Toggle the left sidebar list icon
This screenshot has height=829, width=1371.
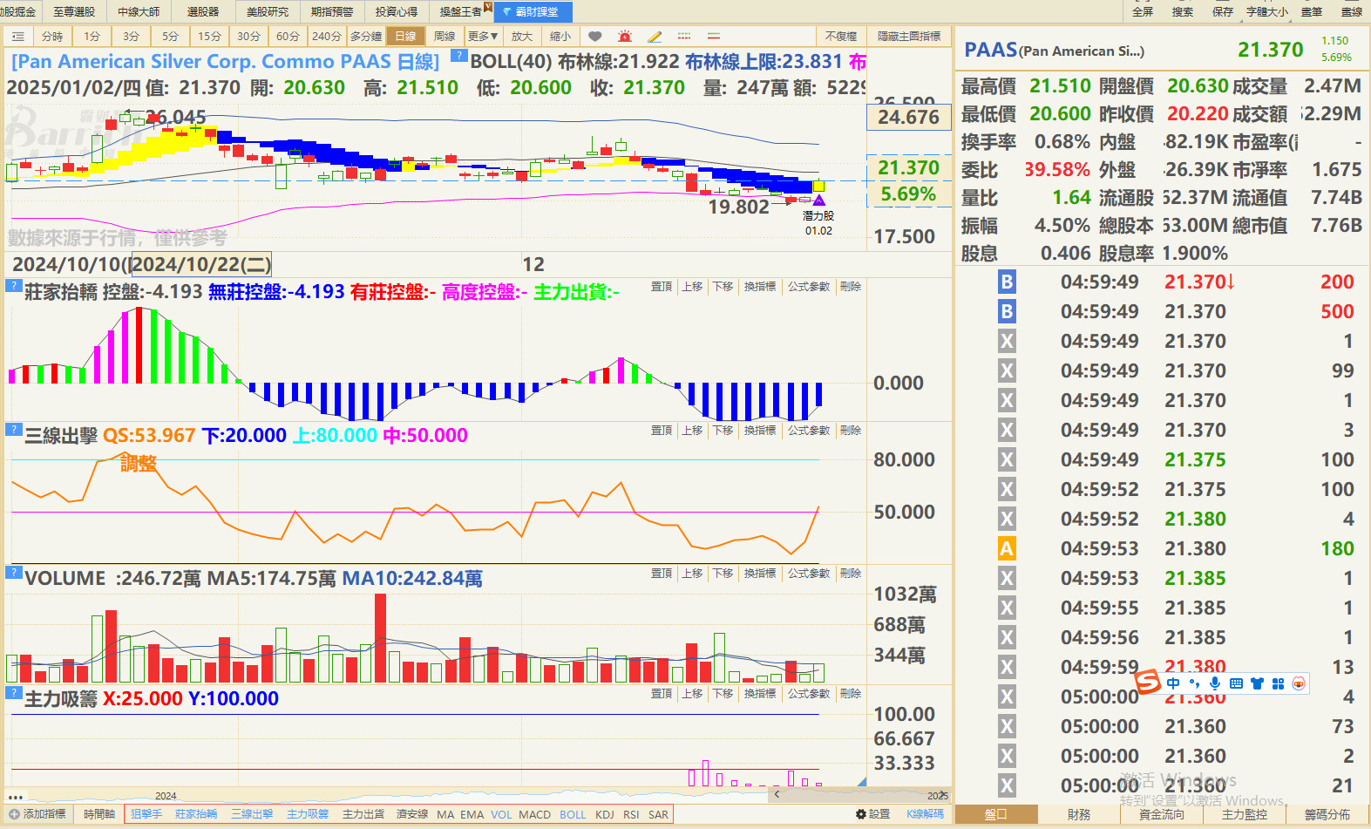[18, 36]
